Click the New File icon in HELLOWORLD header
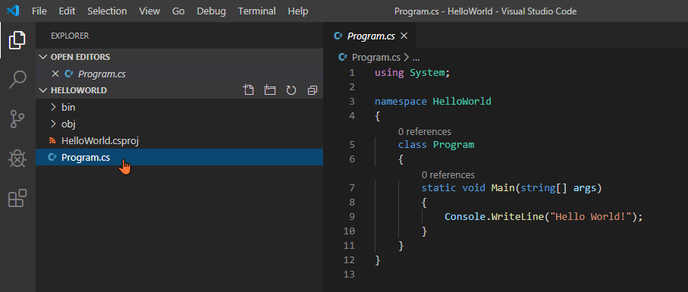 point(248,90)
